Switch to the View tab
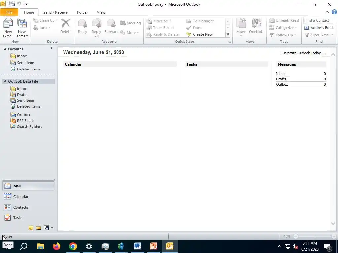Image resolution: width=338 pixels, height=253 pixels. coord(101,12)
